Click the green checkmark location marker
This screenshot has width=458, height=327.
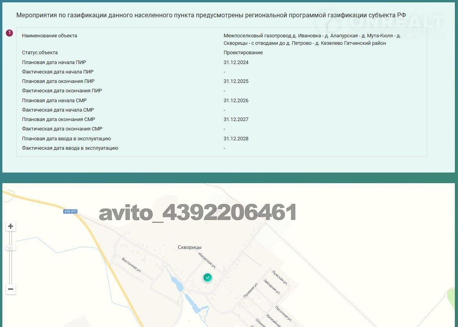(x=207, y=277)
